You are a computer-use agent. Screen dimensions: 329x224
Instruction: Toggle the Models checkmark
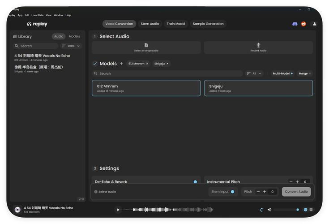95,64
